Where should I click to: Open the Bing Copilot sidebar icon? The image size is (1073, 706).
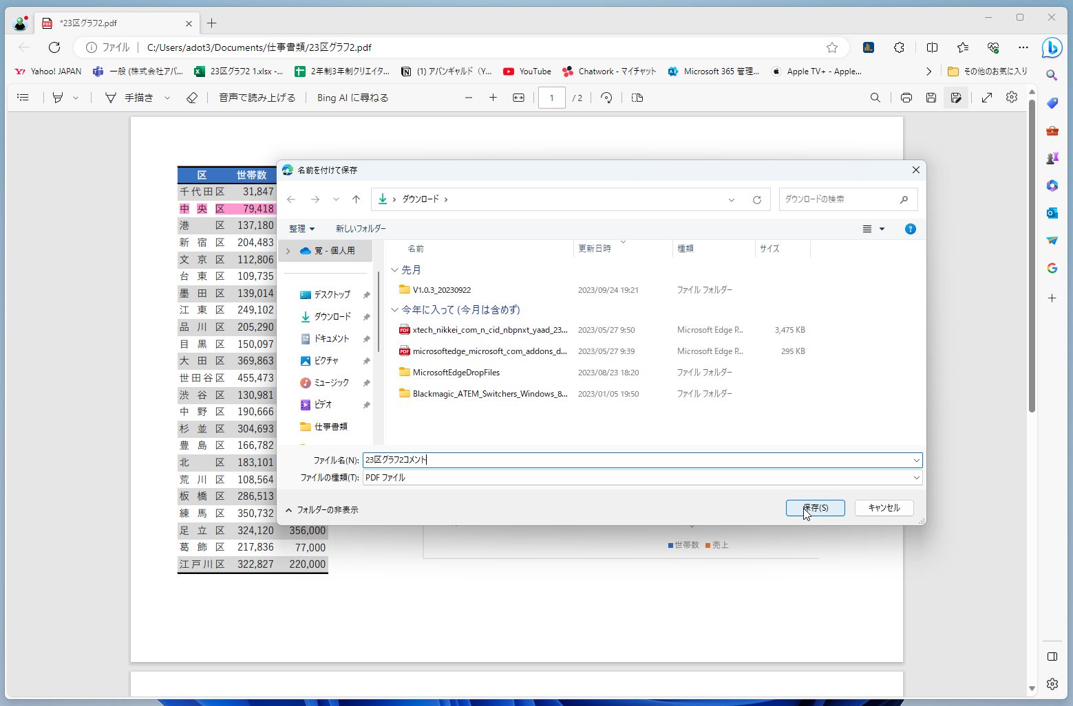pos(1052,47)
